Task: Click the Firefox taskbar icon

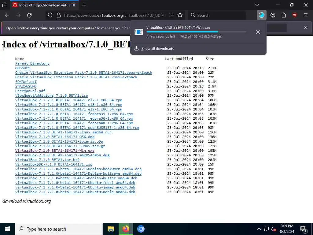Action: point(126,229)
